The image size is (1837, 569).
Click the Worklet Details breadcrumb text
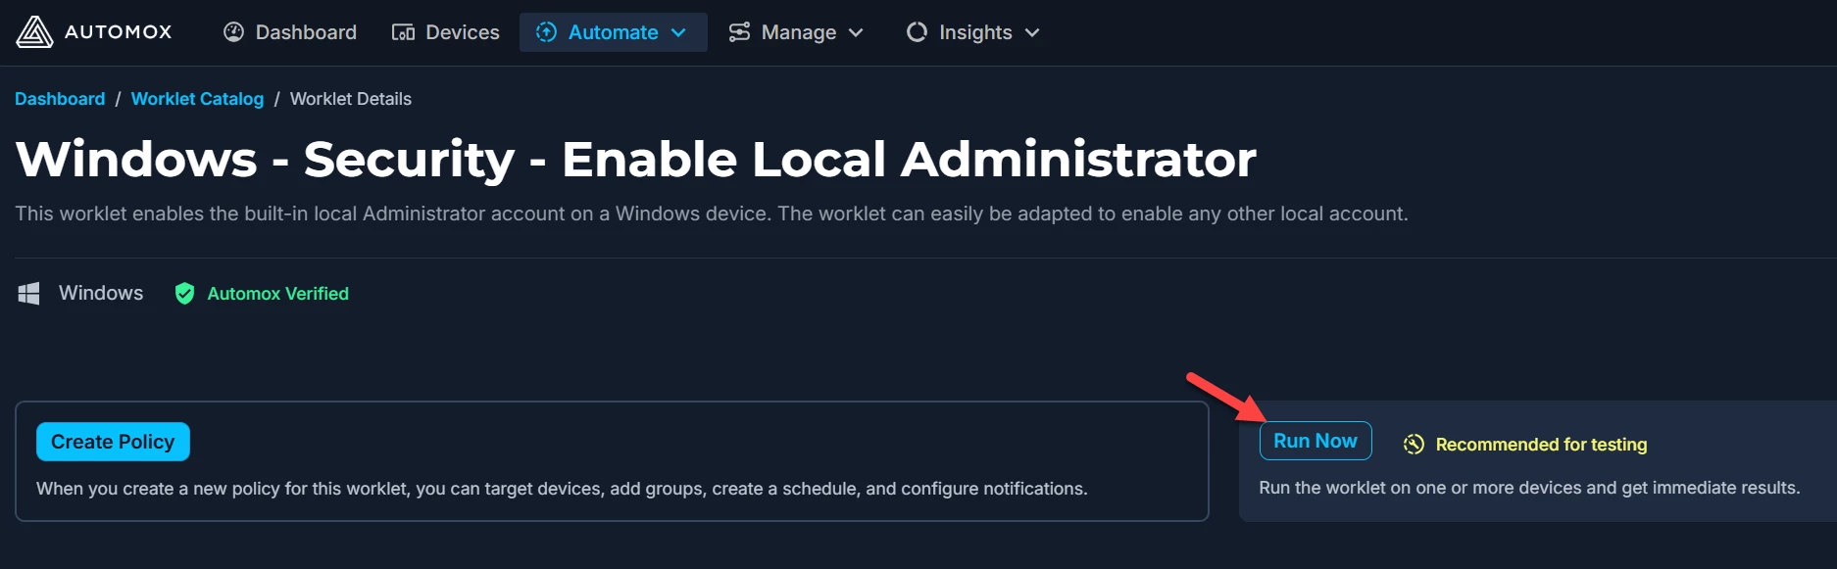click(351, 99)
